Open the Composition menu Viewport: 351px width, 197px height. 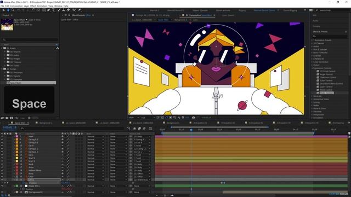(x=16, y=6)
